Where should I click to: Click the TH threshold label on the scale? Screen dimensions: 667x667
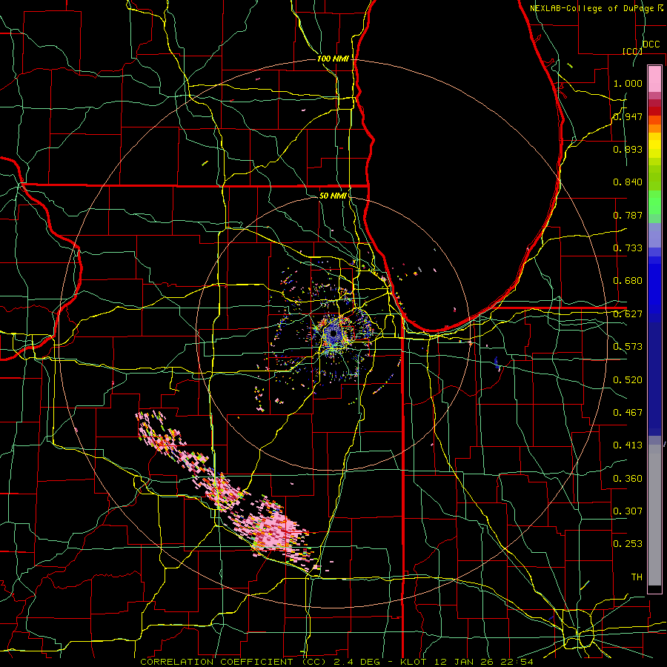tap(637, 577)
